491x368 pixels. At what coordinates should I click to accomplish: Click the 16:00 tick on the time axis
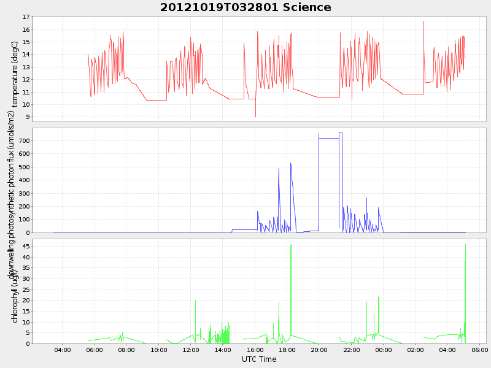click(255, 350)
